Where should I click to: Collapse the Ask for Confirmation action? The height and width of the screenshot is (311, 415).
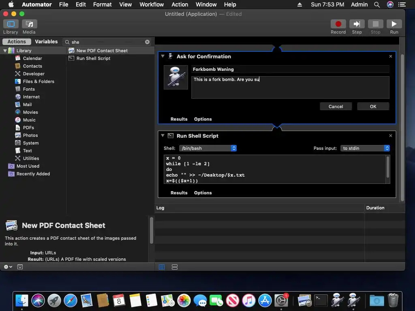pyautogui.click(x=163, y=56)
